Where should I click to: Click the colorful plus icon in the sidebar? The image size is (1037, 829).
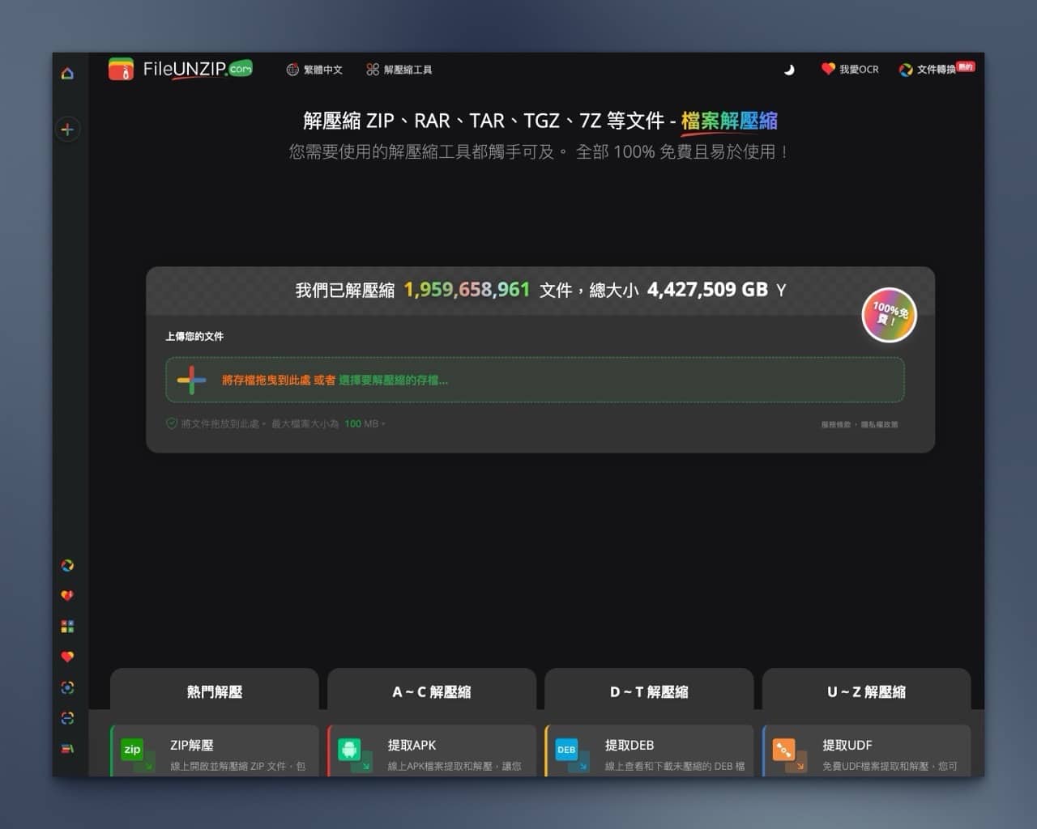click(67, 130)
